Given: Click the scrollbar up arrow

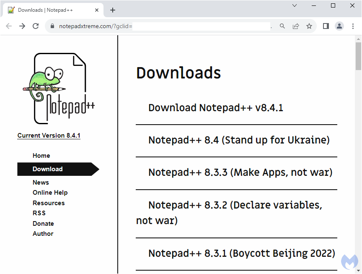Looking at the screenshot, I should coord(358,39).
